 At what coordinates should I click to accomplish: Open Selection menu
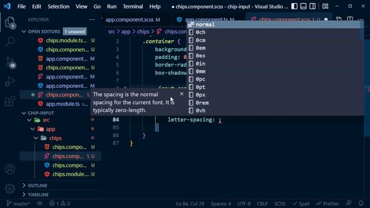[58, 6]
